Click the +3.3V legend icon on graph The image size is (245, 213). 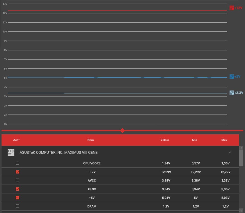(232, 93)
